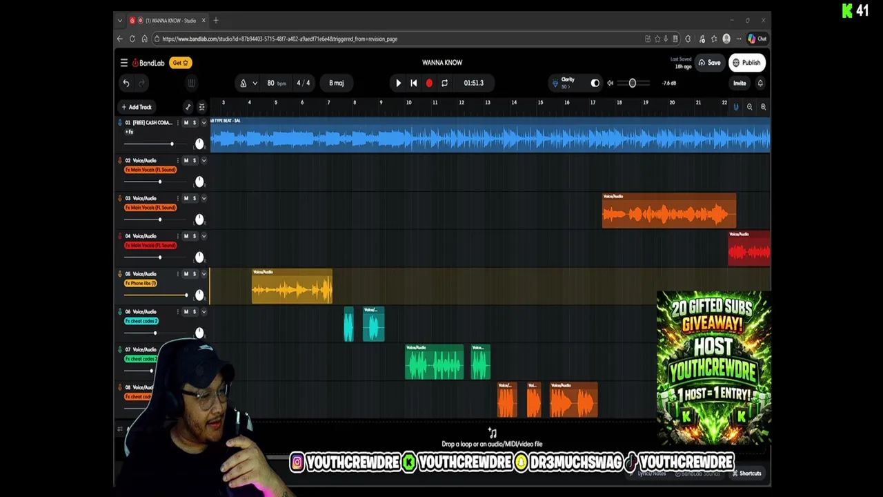Open three-dot menu for track 02

(x=177, y=160)
